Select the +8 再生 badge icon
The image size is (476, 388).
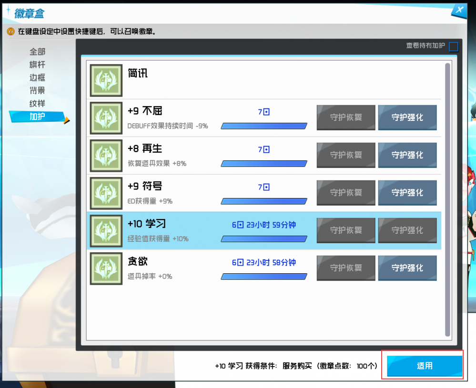click(105, 155)
